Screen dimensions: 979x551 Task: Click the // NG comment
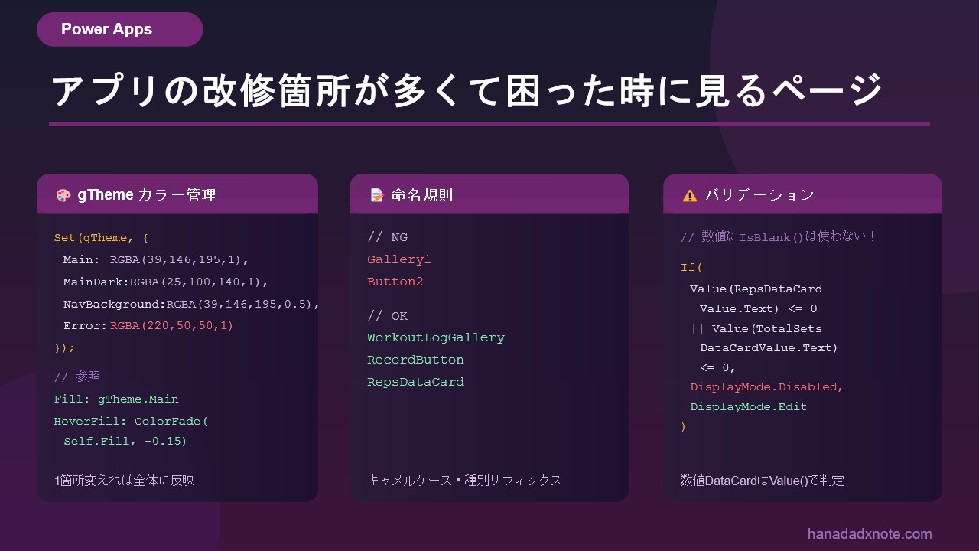(387, 237)
